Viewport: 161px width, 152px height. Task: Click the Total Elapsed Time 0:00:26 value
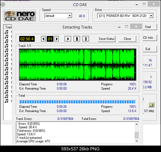[x=62, y=107]
